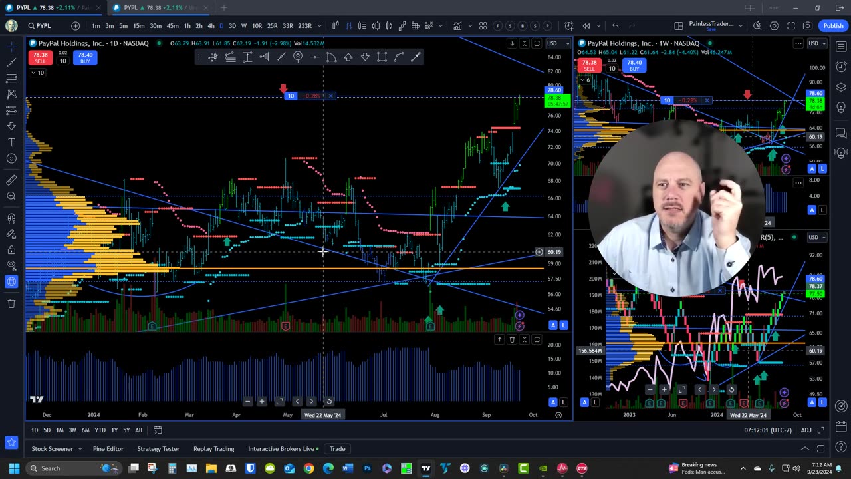Open Photoshop from the taskbar
851x479 pixels.
367,468
